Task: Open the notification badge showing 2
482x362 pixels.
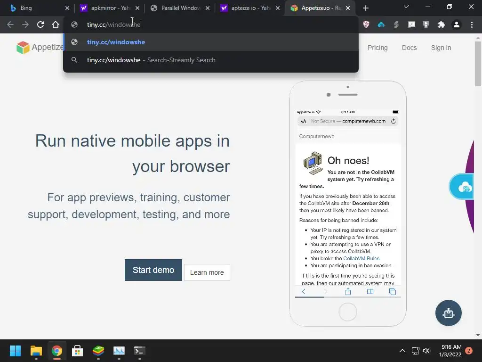Action: (x=469, y=351)
